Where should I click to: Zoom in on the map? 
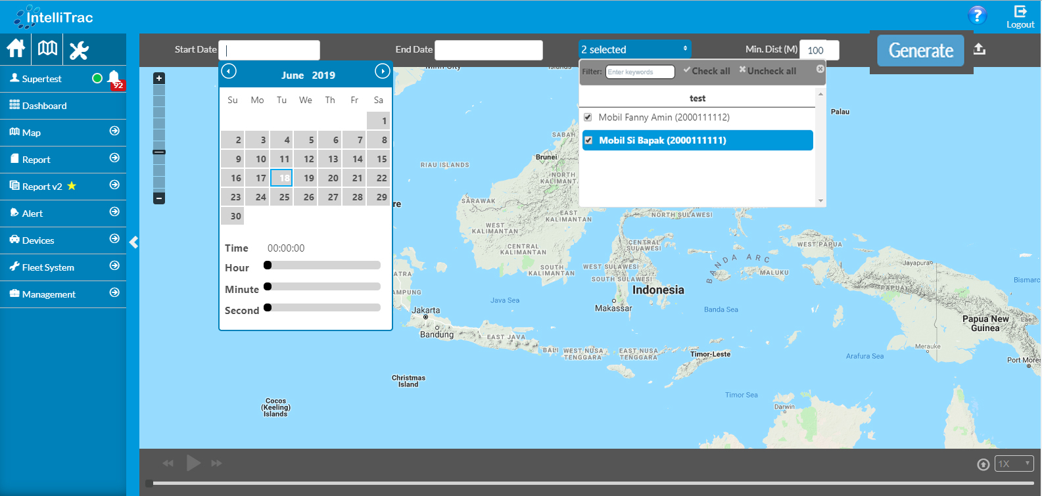click(x=159, y=78)
